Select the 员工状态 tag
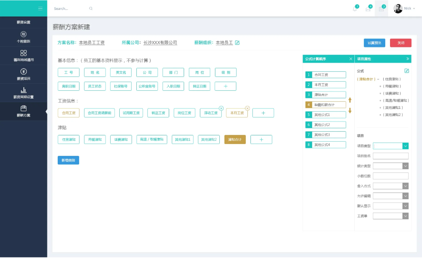 click(x=95, y=86)
